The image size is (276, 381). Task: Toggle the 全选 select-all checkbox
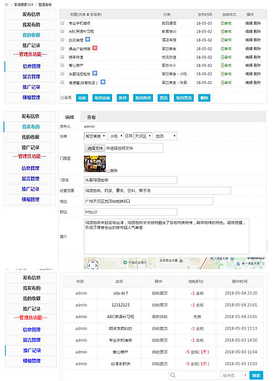click(x=62, y=98)
